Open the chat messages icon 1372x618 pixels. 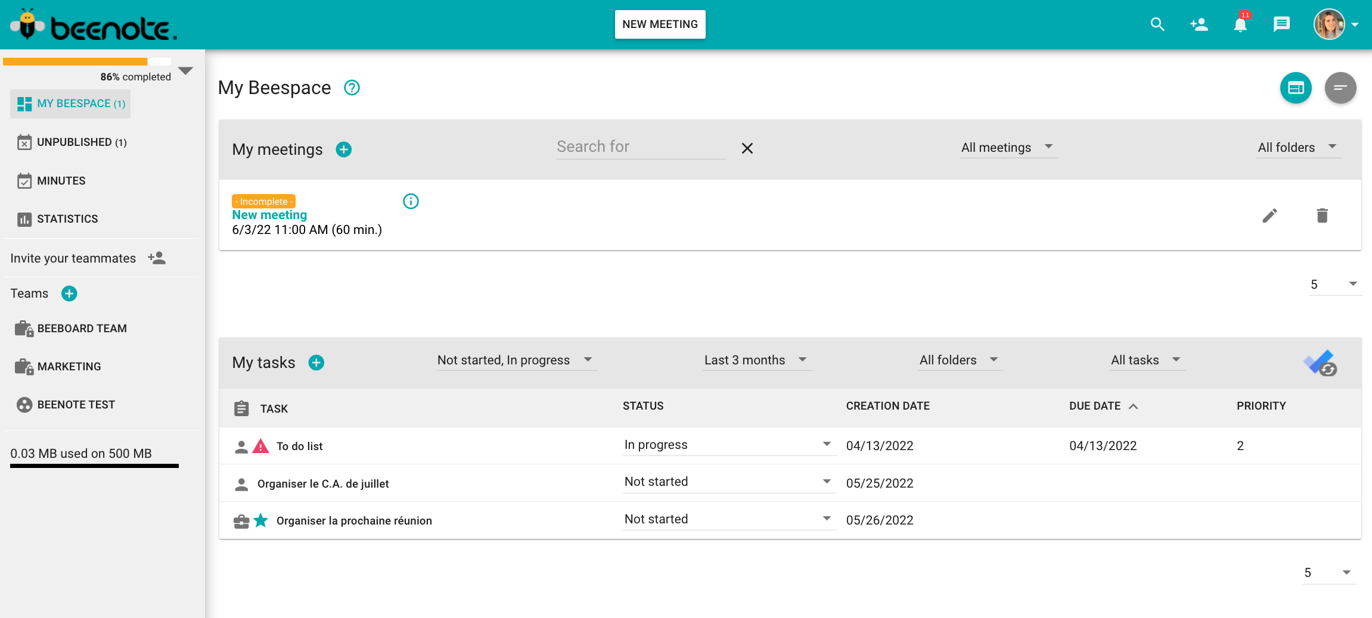click(x=1281, y=24)
